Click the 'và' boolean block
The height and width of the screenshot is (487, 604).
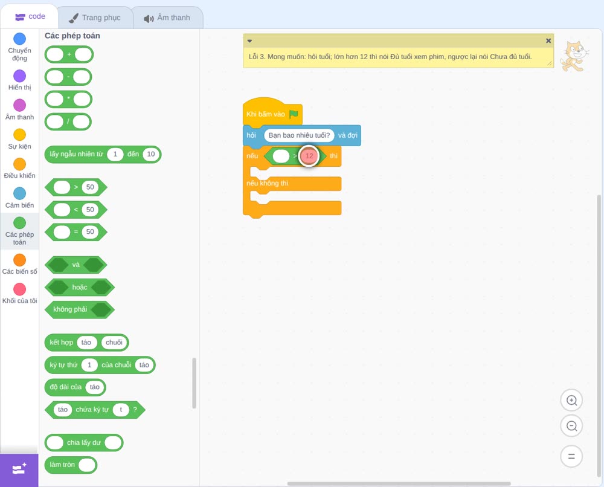[x=76, y=265]
